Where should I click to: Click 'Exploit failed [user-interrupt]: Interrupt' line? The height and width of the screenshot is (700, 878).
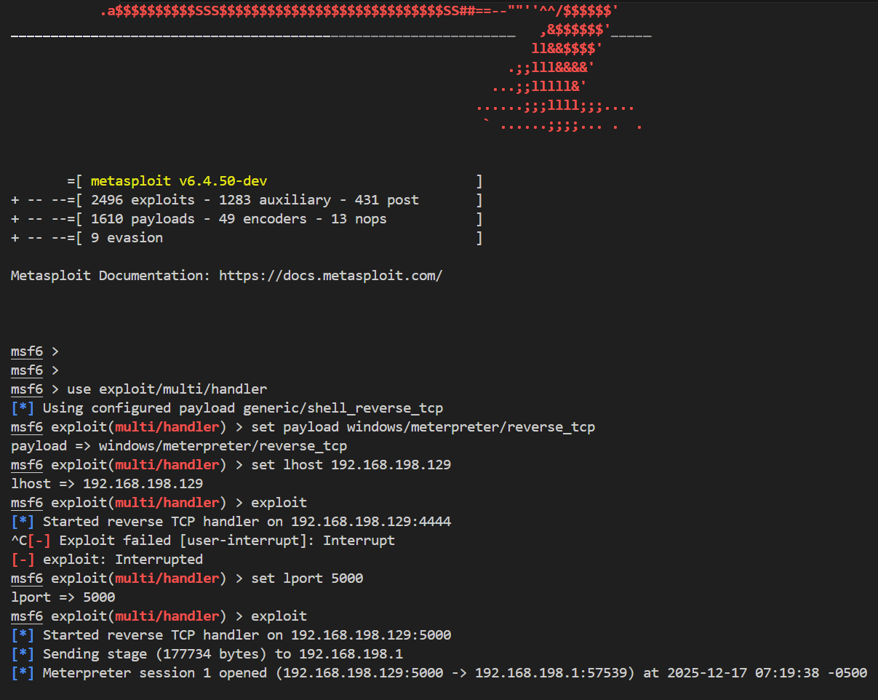tap(203, 541)
